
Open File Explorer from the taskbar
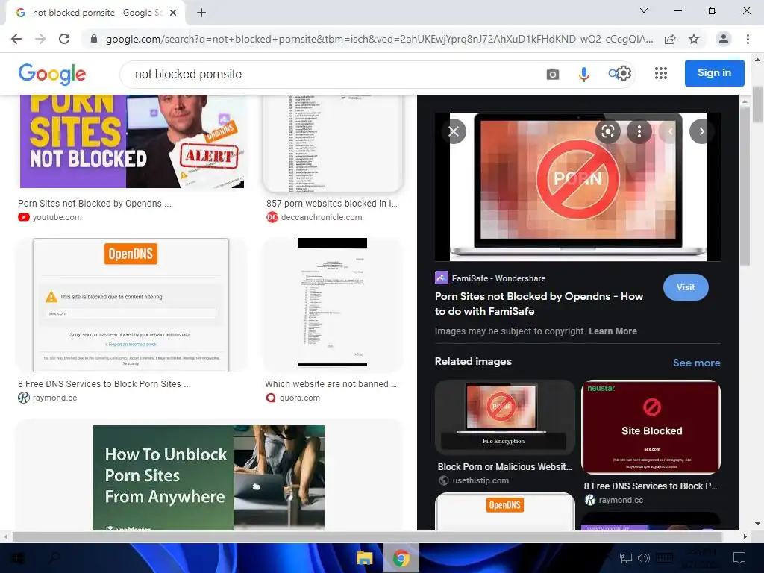pos(364,558)
